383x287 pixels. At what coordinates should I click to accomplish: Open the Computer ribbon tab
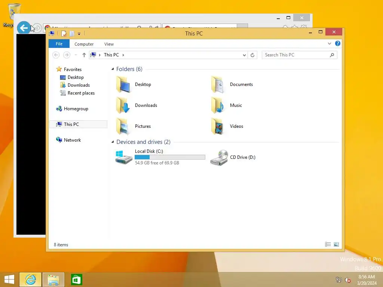click(x=84, y=44)
